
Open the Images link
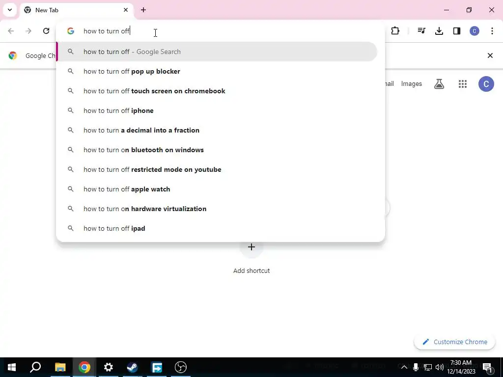412,83
